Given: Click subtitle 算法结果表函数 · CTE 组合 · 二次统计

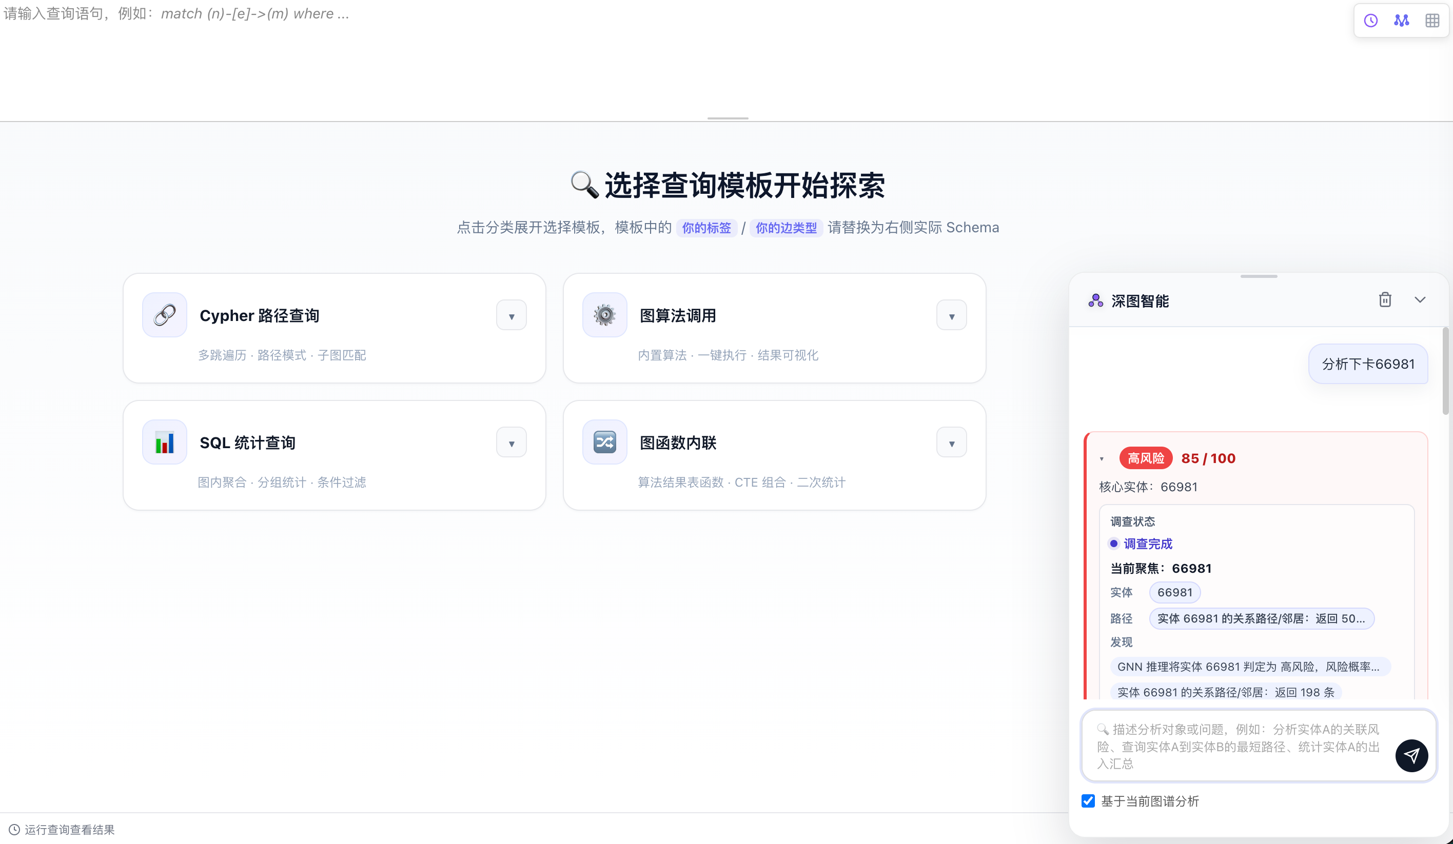Looking at the screenshot, I should pos(741,483).
